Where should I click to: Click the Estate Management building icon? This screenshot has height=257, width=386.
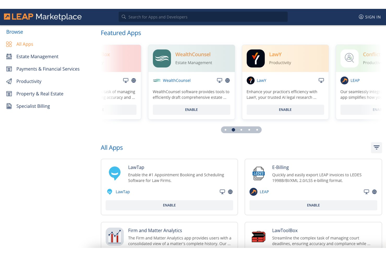tap(9, 57)
